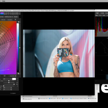Click the moon icon below luminance bar
The image size is (108, 108).
(x=19, y=73)
